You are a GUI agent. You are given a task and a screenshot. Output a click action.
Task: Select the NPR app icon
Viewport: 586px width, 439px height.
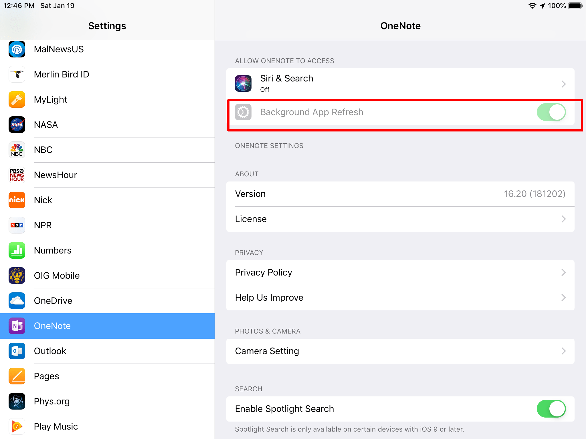17,225
